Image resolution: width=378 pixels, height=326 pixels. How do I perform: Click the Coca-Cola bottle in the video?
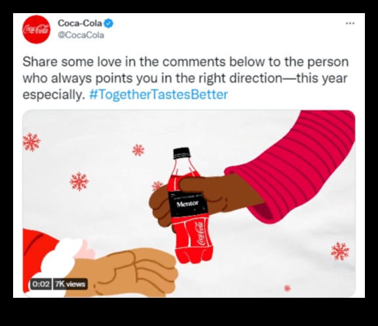coord(191,207)
